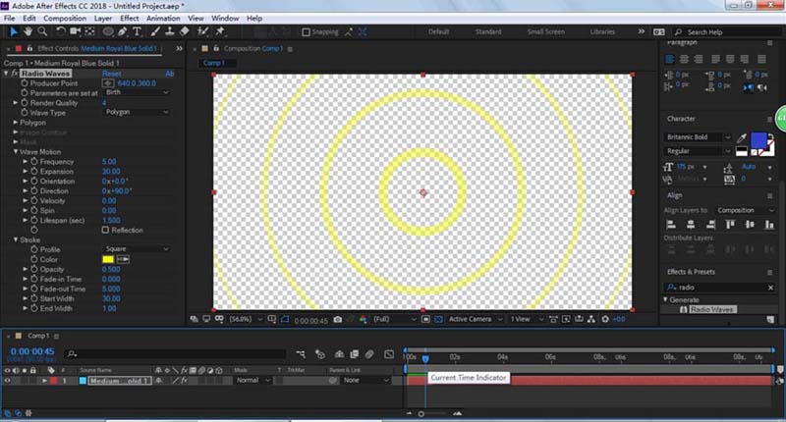The image size is (786, 422).
Task: Click the snapshot camera icon in viewer
Action: point(338,319)
